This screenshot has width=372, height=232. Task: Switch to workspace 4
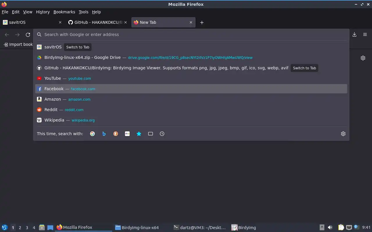click(x=34, y=228)
